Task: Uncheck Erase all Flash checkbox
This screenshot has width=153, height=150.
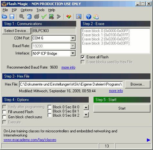Action: (83, 57)
